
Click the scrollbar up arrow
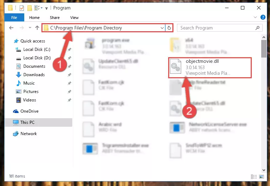tap(264, 37)
